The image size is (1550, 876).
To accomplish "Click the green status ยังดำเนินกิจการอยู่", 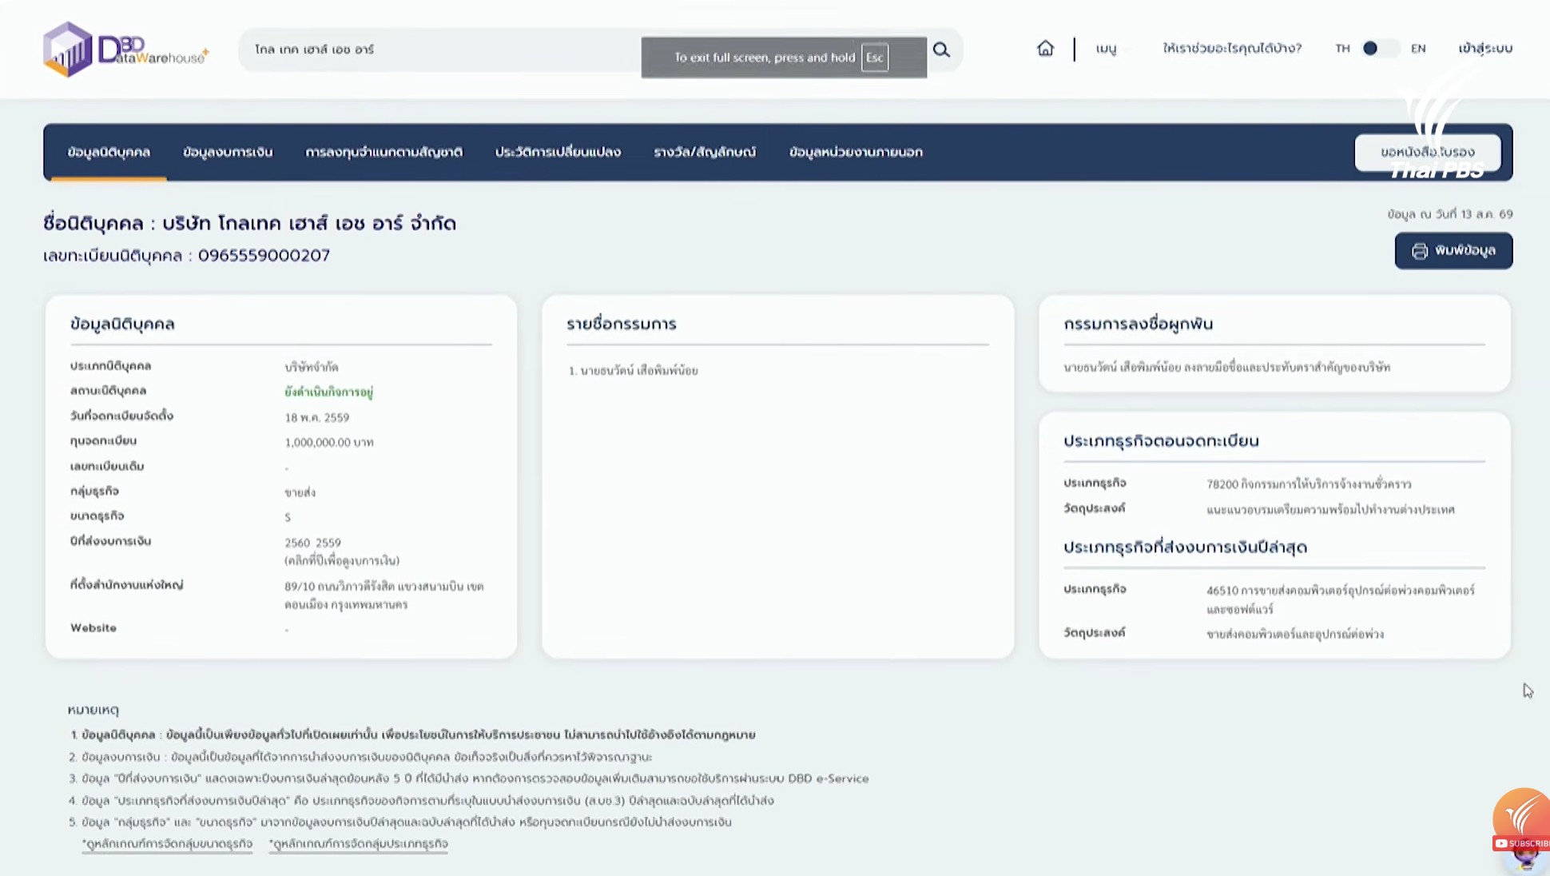I will [328, 392].
